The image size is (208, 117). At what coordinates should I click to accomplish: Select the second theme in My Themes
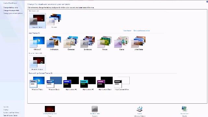[x=54, y=21]
